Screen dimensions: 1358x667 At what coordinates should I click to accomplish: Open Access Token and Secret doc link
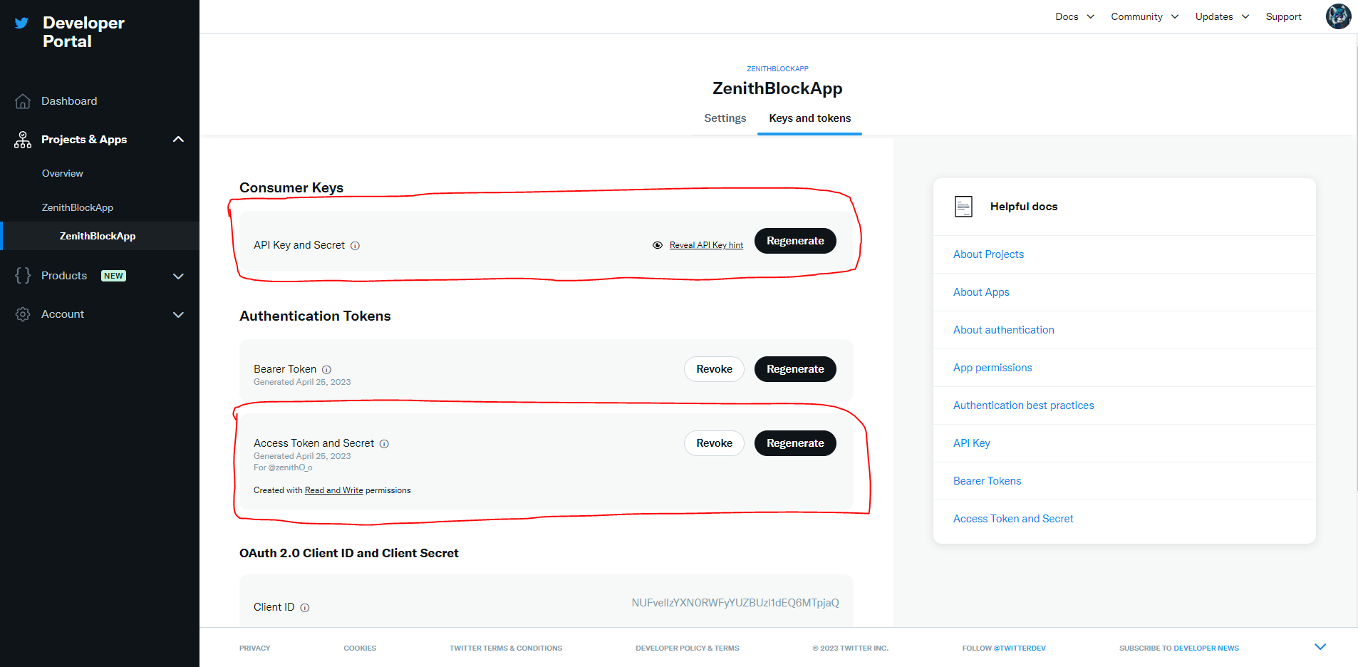click(x=1013, y=519)
